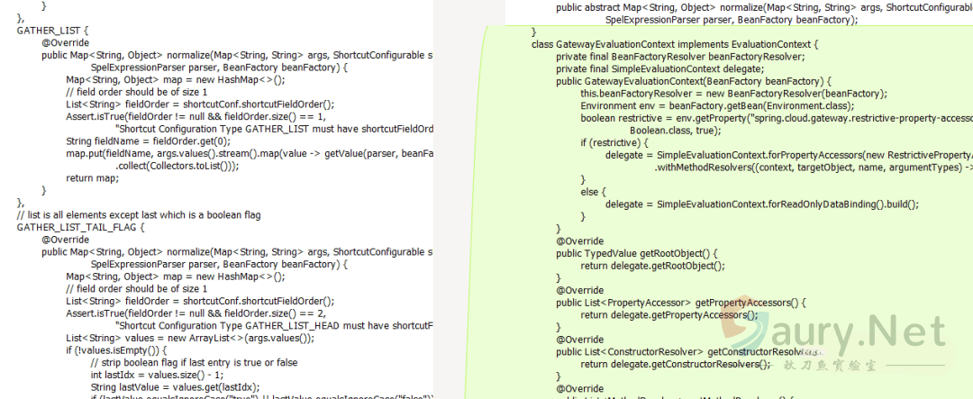The height and width of the screenshot is (399, 973).
Task: Click the 'String fieldName = fieldOrder.get(0);' line
Action: tap(148, 141)
